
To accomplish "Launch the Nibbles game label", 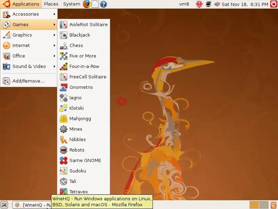I will pos(77,140).
